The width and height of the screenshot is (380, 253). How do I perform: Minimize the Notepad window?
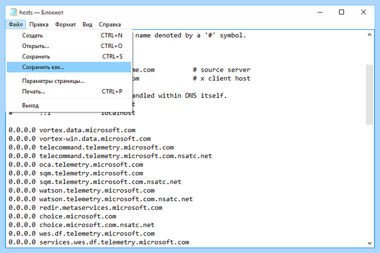click(320, 12)
